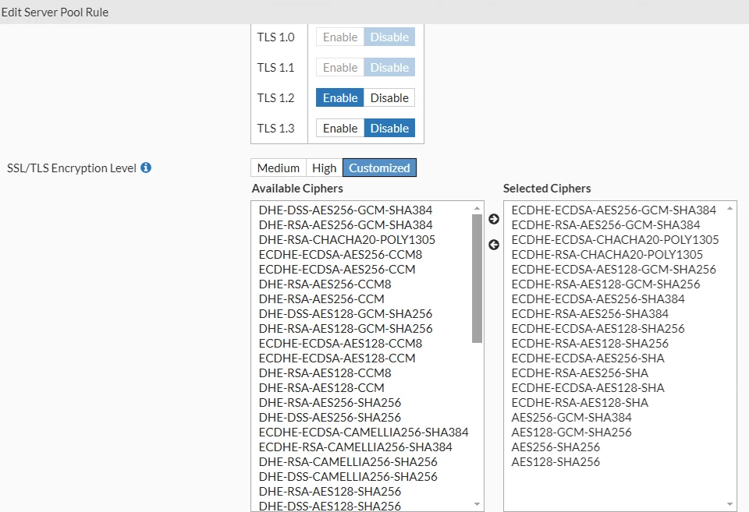The width and height of the screenshot is (749, 512).
Task: Enable TLS 1.0
Action: [x=340, y=37]
